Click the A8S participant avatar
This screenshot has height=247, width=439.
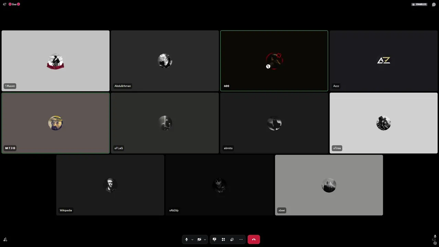coord(274,61)
